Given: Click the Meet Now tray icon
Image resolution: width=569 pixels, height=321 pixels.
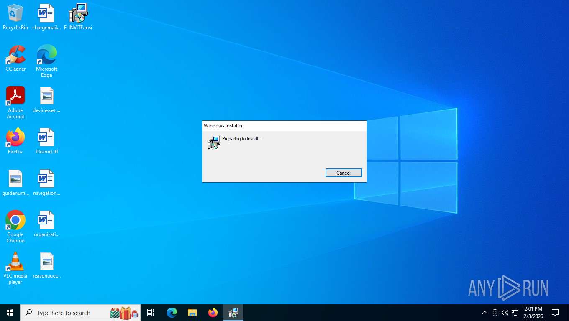Looking at the screenshot, I should [x=495, y=313].
